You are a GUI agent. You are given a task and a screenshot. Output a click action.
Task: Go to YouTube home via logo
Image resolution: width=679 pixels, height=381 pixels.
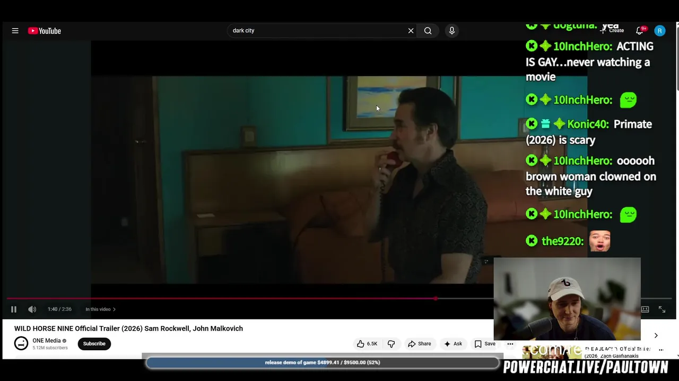(x=45, y=31)
